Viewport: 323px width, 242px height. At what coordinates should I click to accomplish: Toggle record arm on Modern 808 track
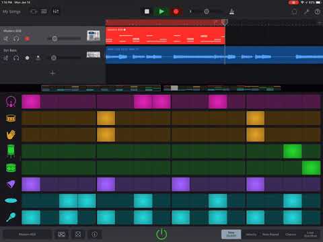click(x=27, y=39)
